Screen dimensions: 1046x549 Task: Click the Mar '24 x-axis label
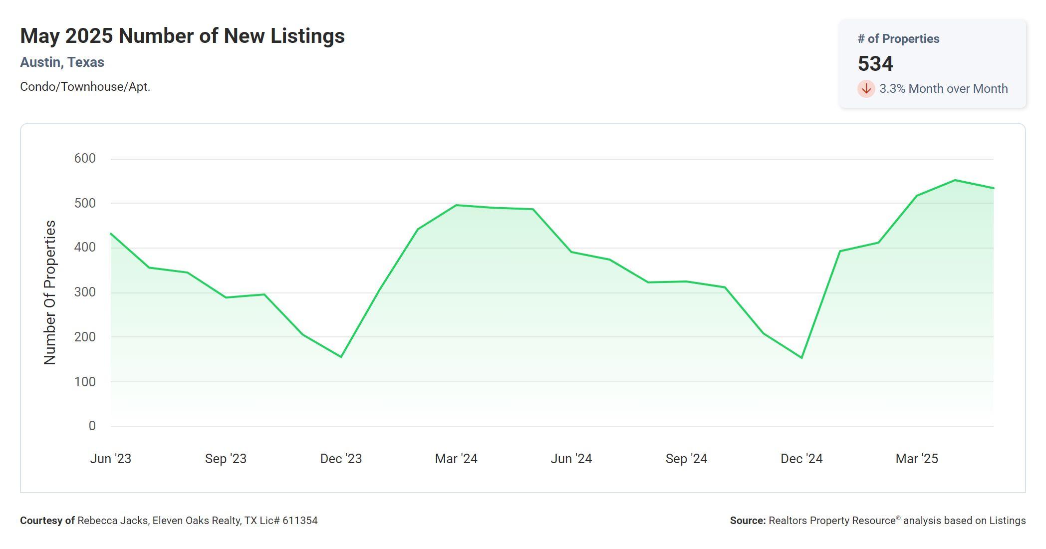coord(456,459)
